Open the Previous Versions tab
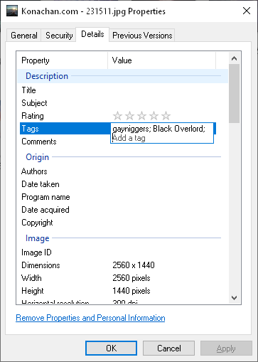The width and height of the screenshot is (258, 362). pos(142,36)
